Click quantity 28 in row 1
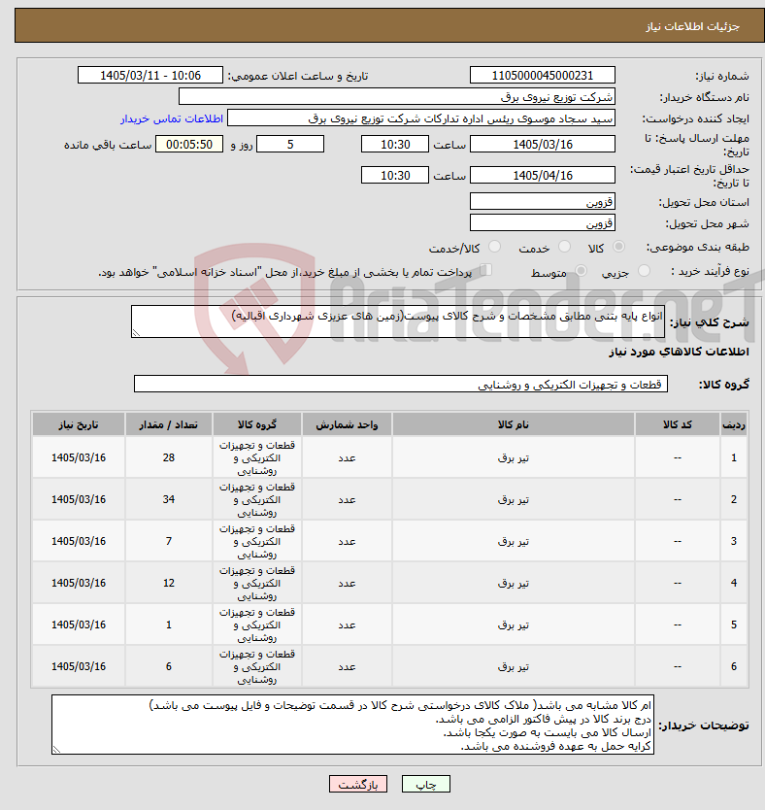The width and height of the screenshot is (765, 810). click(168, 457)
